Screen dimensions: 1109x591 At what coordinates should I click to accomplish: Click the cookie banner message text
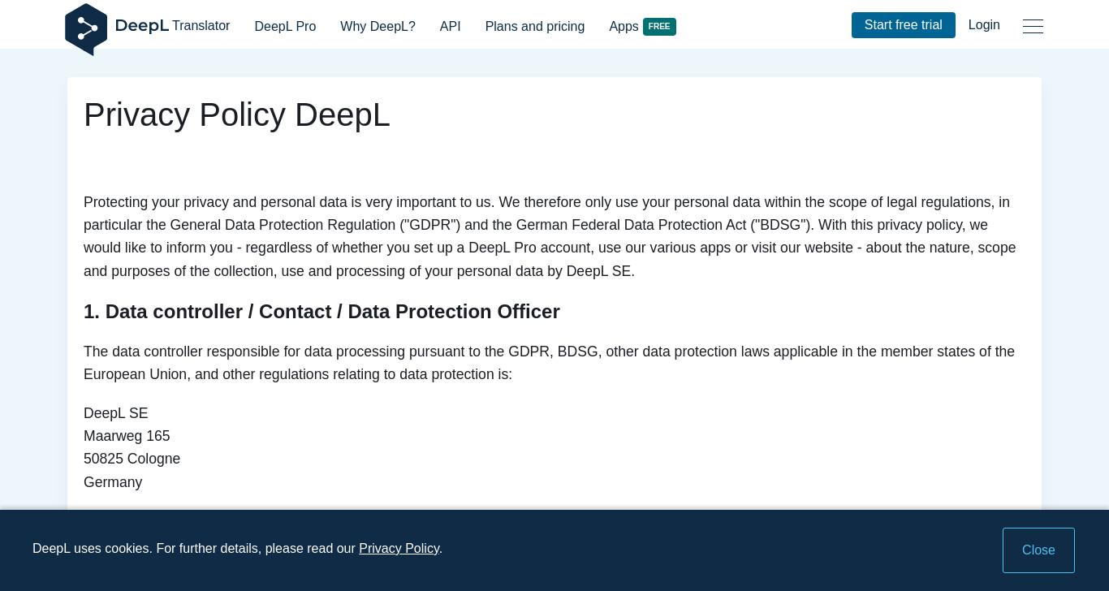pos(237,549)
